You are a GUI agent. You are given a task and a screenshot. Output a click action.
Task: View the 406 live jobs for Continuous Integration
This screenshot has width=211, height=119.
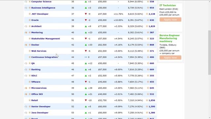(152, 57)
